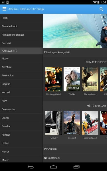This screenshot has width=107, height=171.
Task: Tap the KATEGORITË sidebar header
Action: pos(21,51)
